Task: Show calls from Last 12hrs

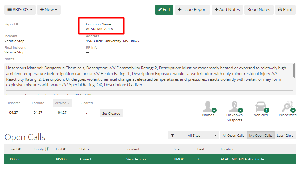Action: click(285, 135)
